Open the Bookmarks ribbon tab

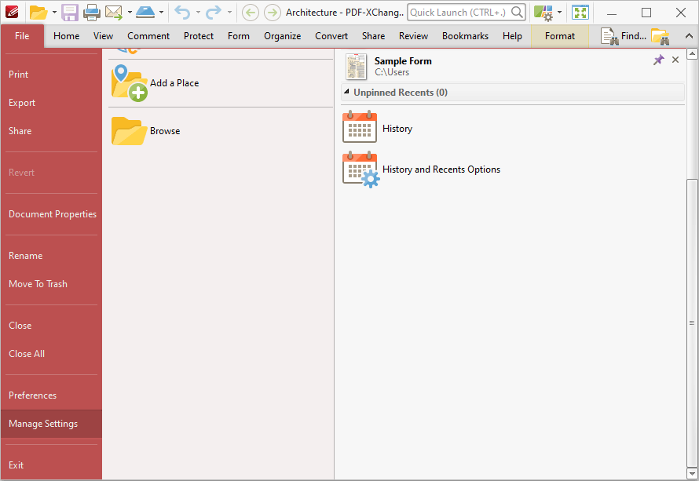coord(465,36)
